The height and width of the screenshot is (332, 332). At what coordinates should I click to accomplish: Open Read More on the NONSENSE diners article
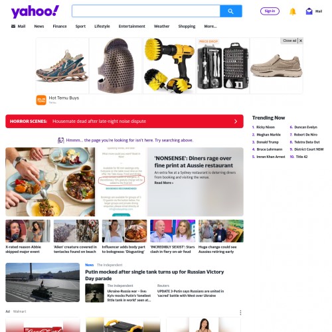tap(164, 183)
